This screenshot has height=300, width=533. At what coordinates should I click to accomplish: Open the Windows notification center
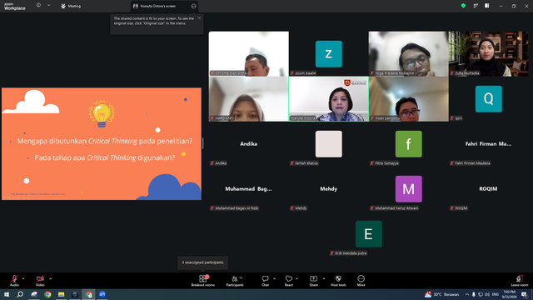525,294
